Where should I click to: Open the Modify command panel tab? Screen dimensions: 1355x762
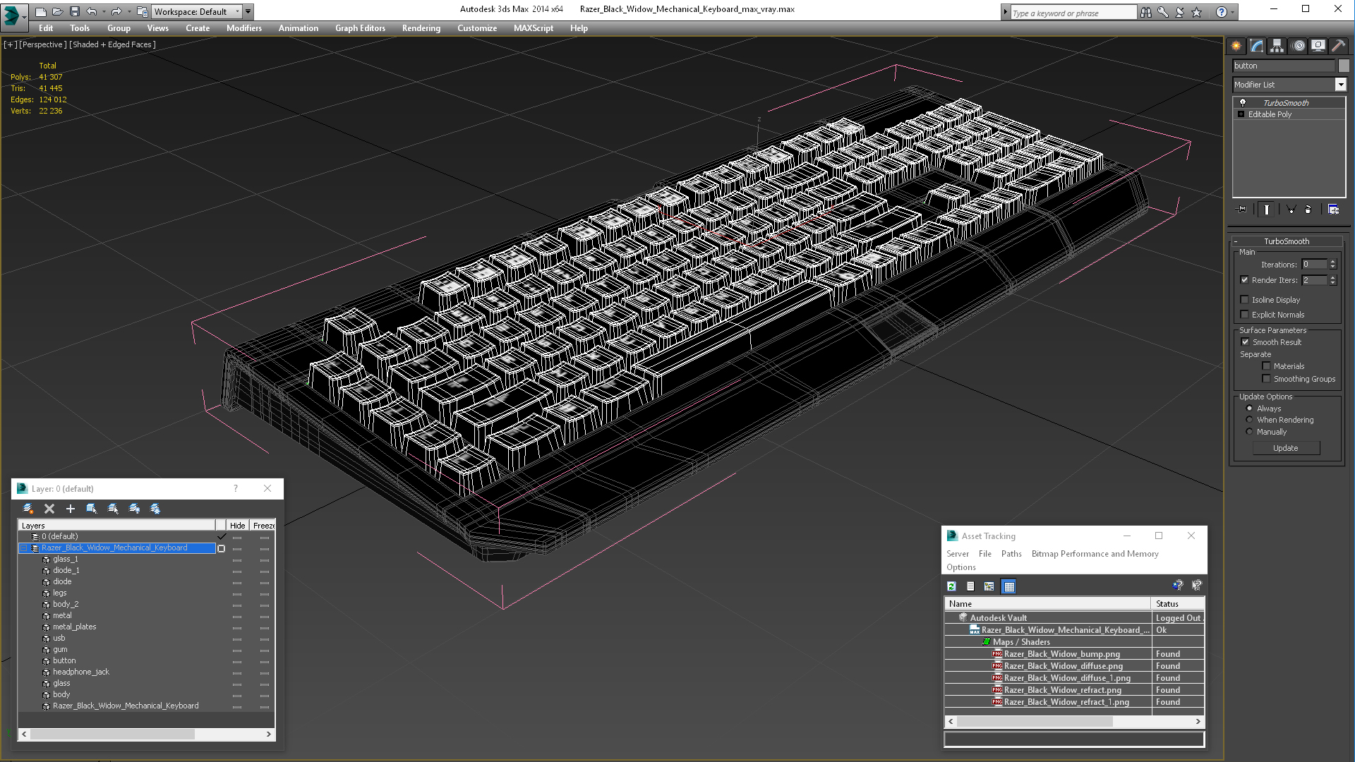(1257, 46)
